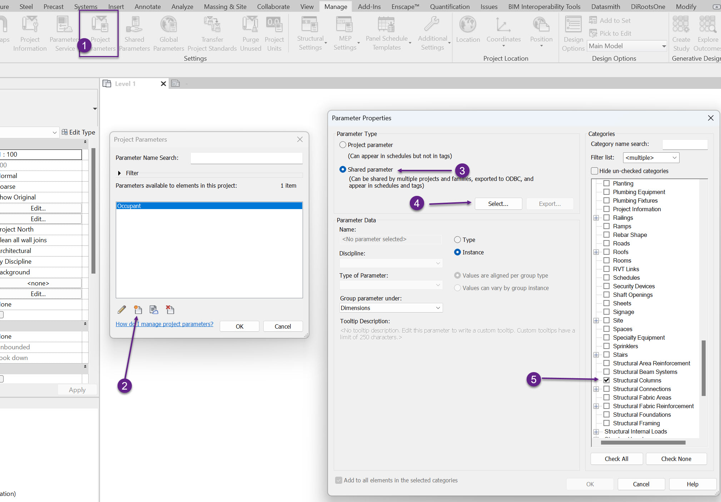This screenshot has height=502, width=721.
Task: Switch to the Annotate ribbon tab
Action: tap(148, 6)
